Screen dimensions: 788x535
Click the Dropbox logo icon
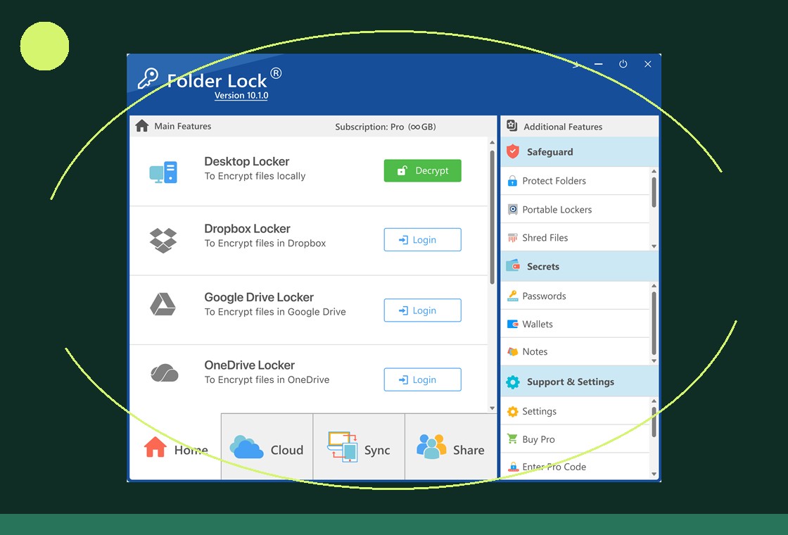click(163, 240)
